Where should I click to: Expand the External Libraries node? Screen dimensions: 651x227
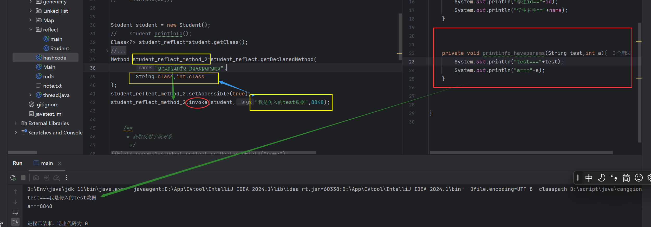click(16, 123)
